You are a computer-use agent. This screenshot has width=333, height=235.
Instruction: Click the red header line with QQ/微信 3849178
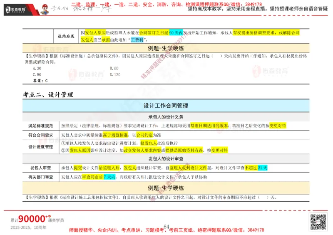pyautogui.click(x=166, y=4)
